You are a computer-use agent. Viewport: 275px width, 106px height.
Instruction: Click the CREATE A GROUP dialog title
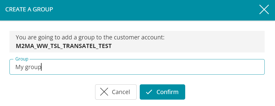coord(29,9)
